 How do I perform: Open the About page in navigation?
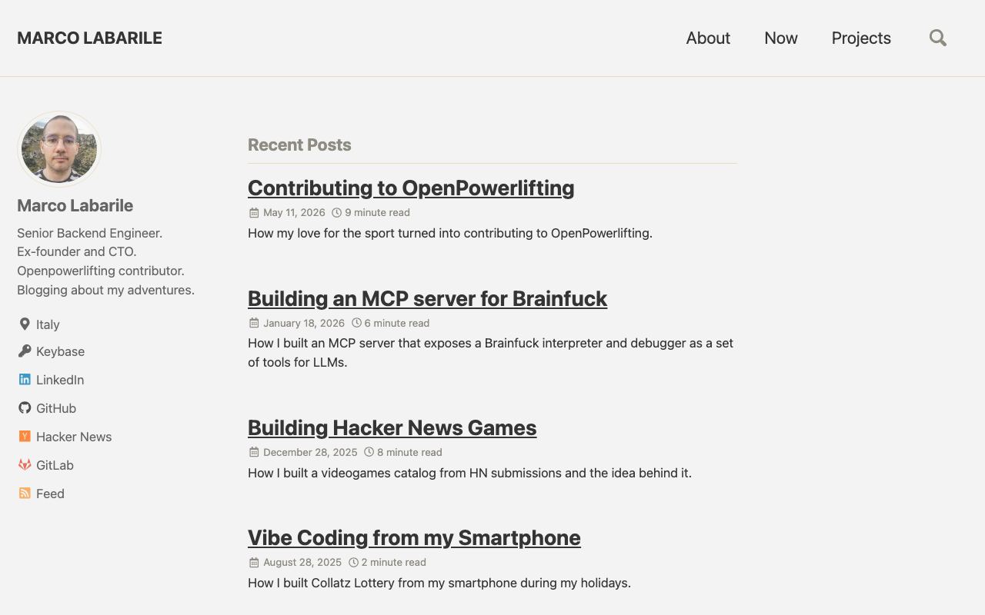pos(708,38)
